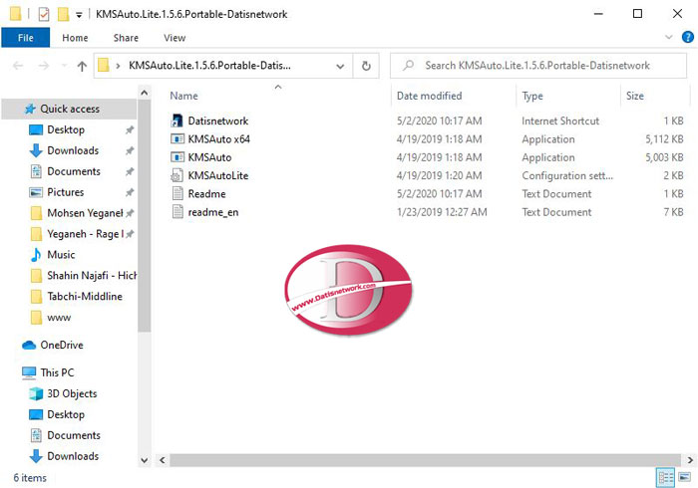Select This PC in the navigation pane
The image size is (698, 488).
57,372
